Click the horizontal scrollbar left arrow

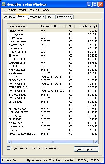9,142
